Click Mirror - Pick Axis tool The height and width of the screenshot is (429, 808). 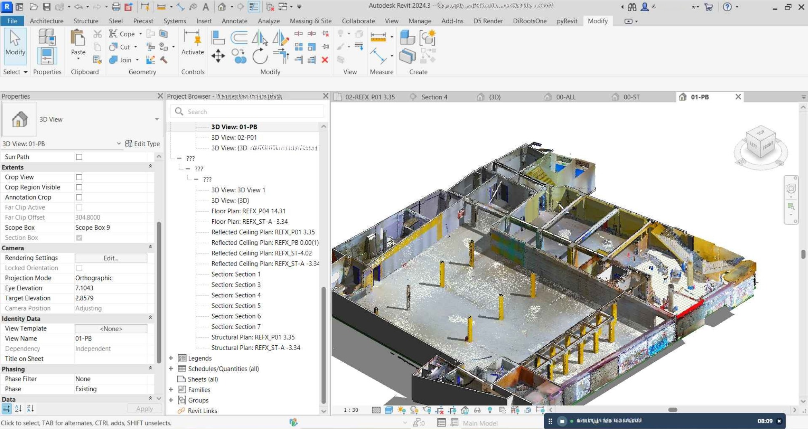(260, 38)
